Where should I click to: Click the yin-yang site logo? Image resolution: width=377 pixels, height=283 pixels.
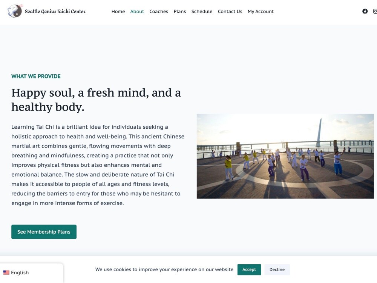pos(14,11)
